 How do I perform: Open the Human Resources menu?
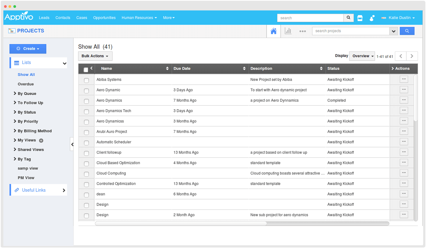point(139,17)
